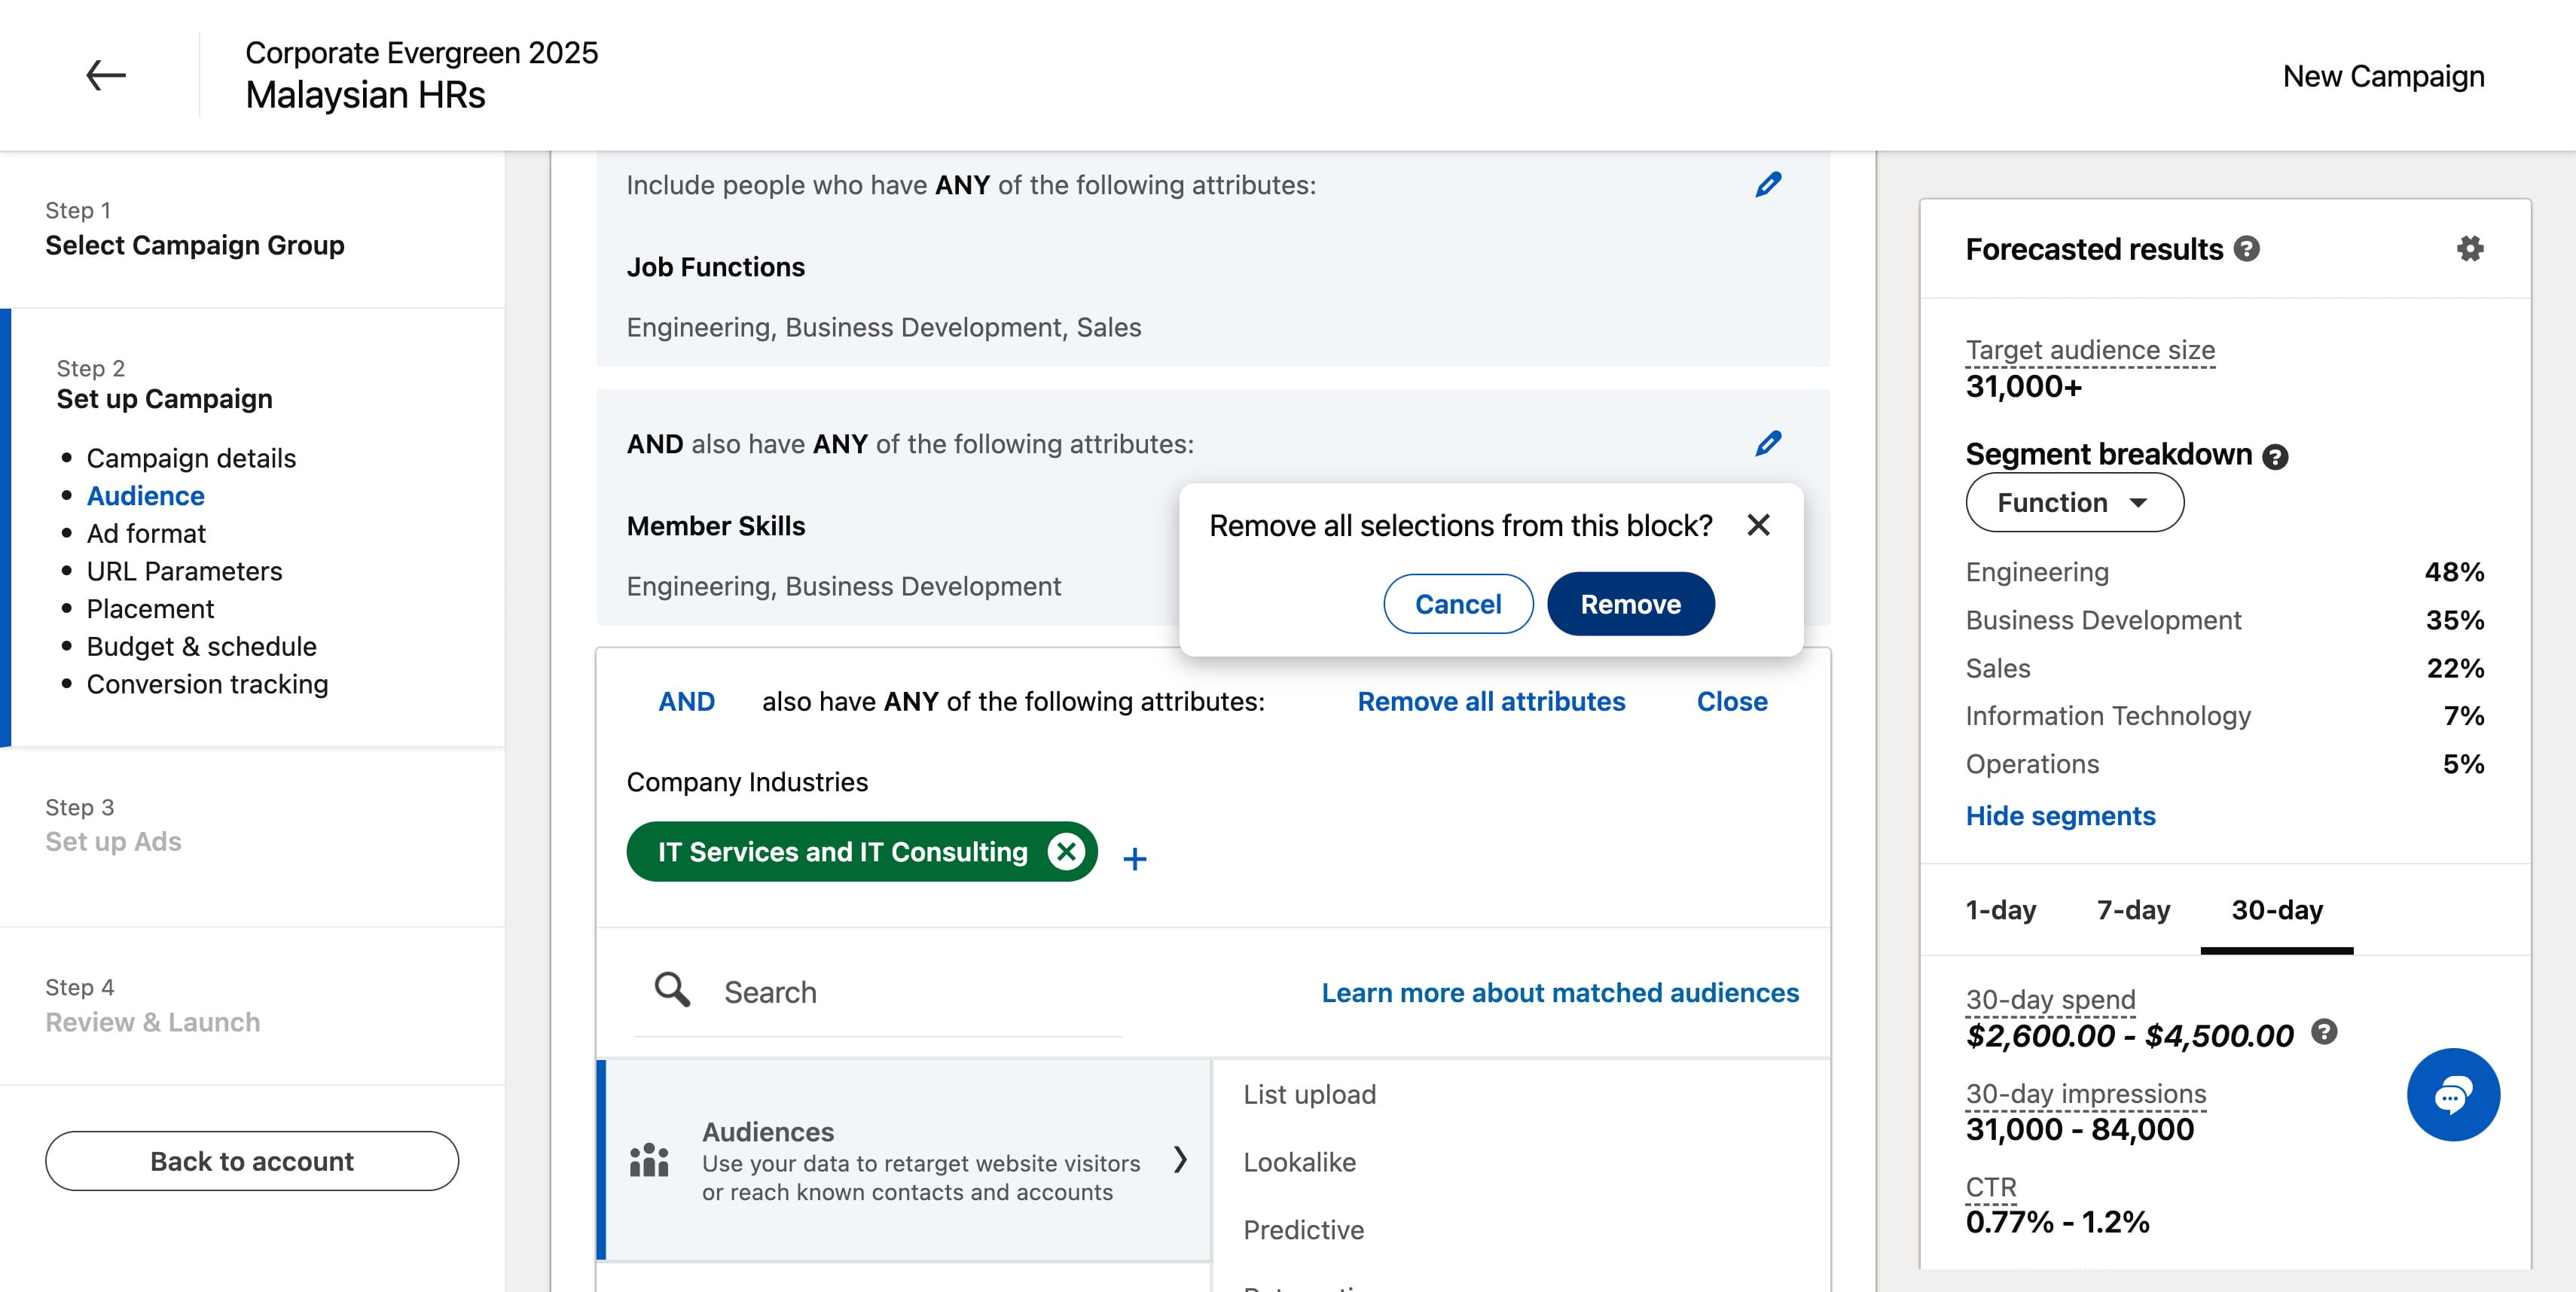
Task: Edit the Member Skills block pencil icon
Action: click(1768, 443)
